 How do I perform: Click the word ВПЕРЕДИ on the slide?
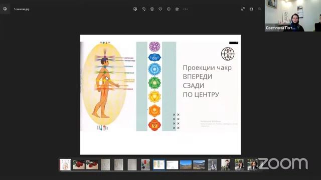pyautogui.click(x=197, y=76)
